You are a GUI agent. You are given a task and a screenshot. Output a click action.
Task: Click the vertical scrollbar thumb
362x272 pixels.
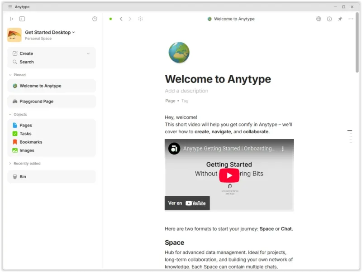pos(357,43)
